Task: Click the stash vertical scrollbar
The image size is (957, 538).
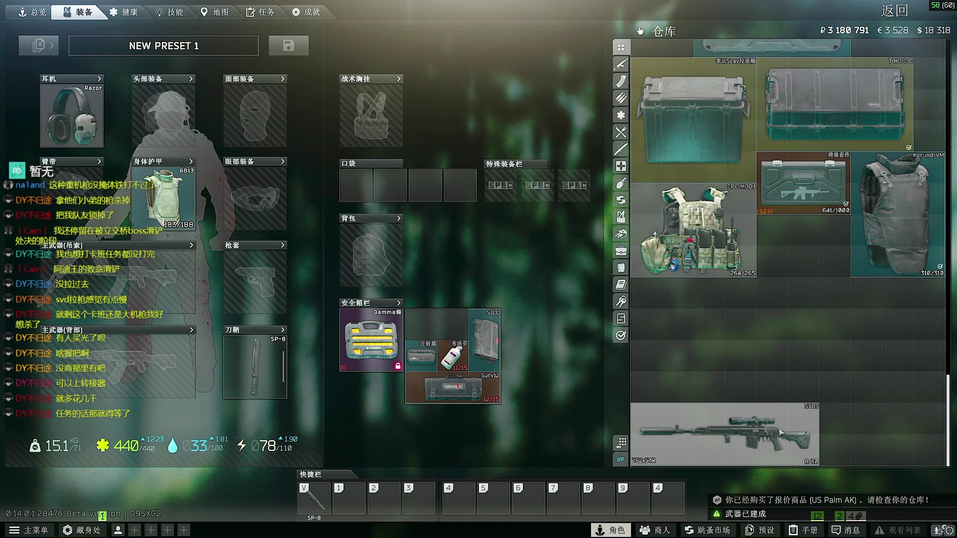Action: 948,420
